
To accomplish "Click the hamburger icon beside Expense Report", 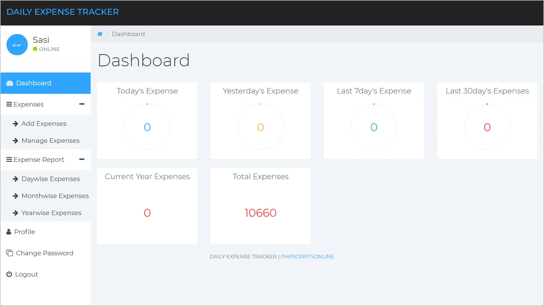I will point(9,159).
